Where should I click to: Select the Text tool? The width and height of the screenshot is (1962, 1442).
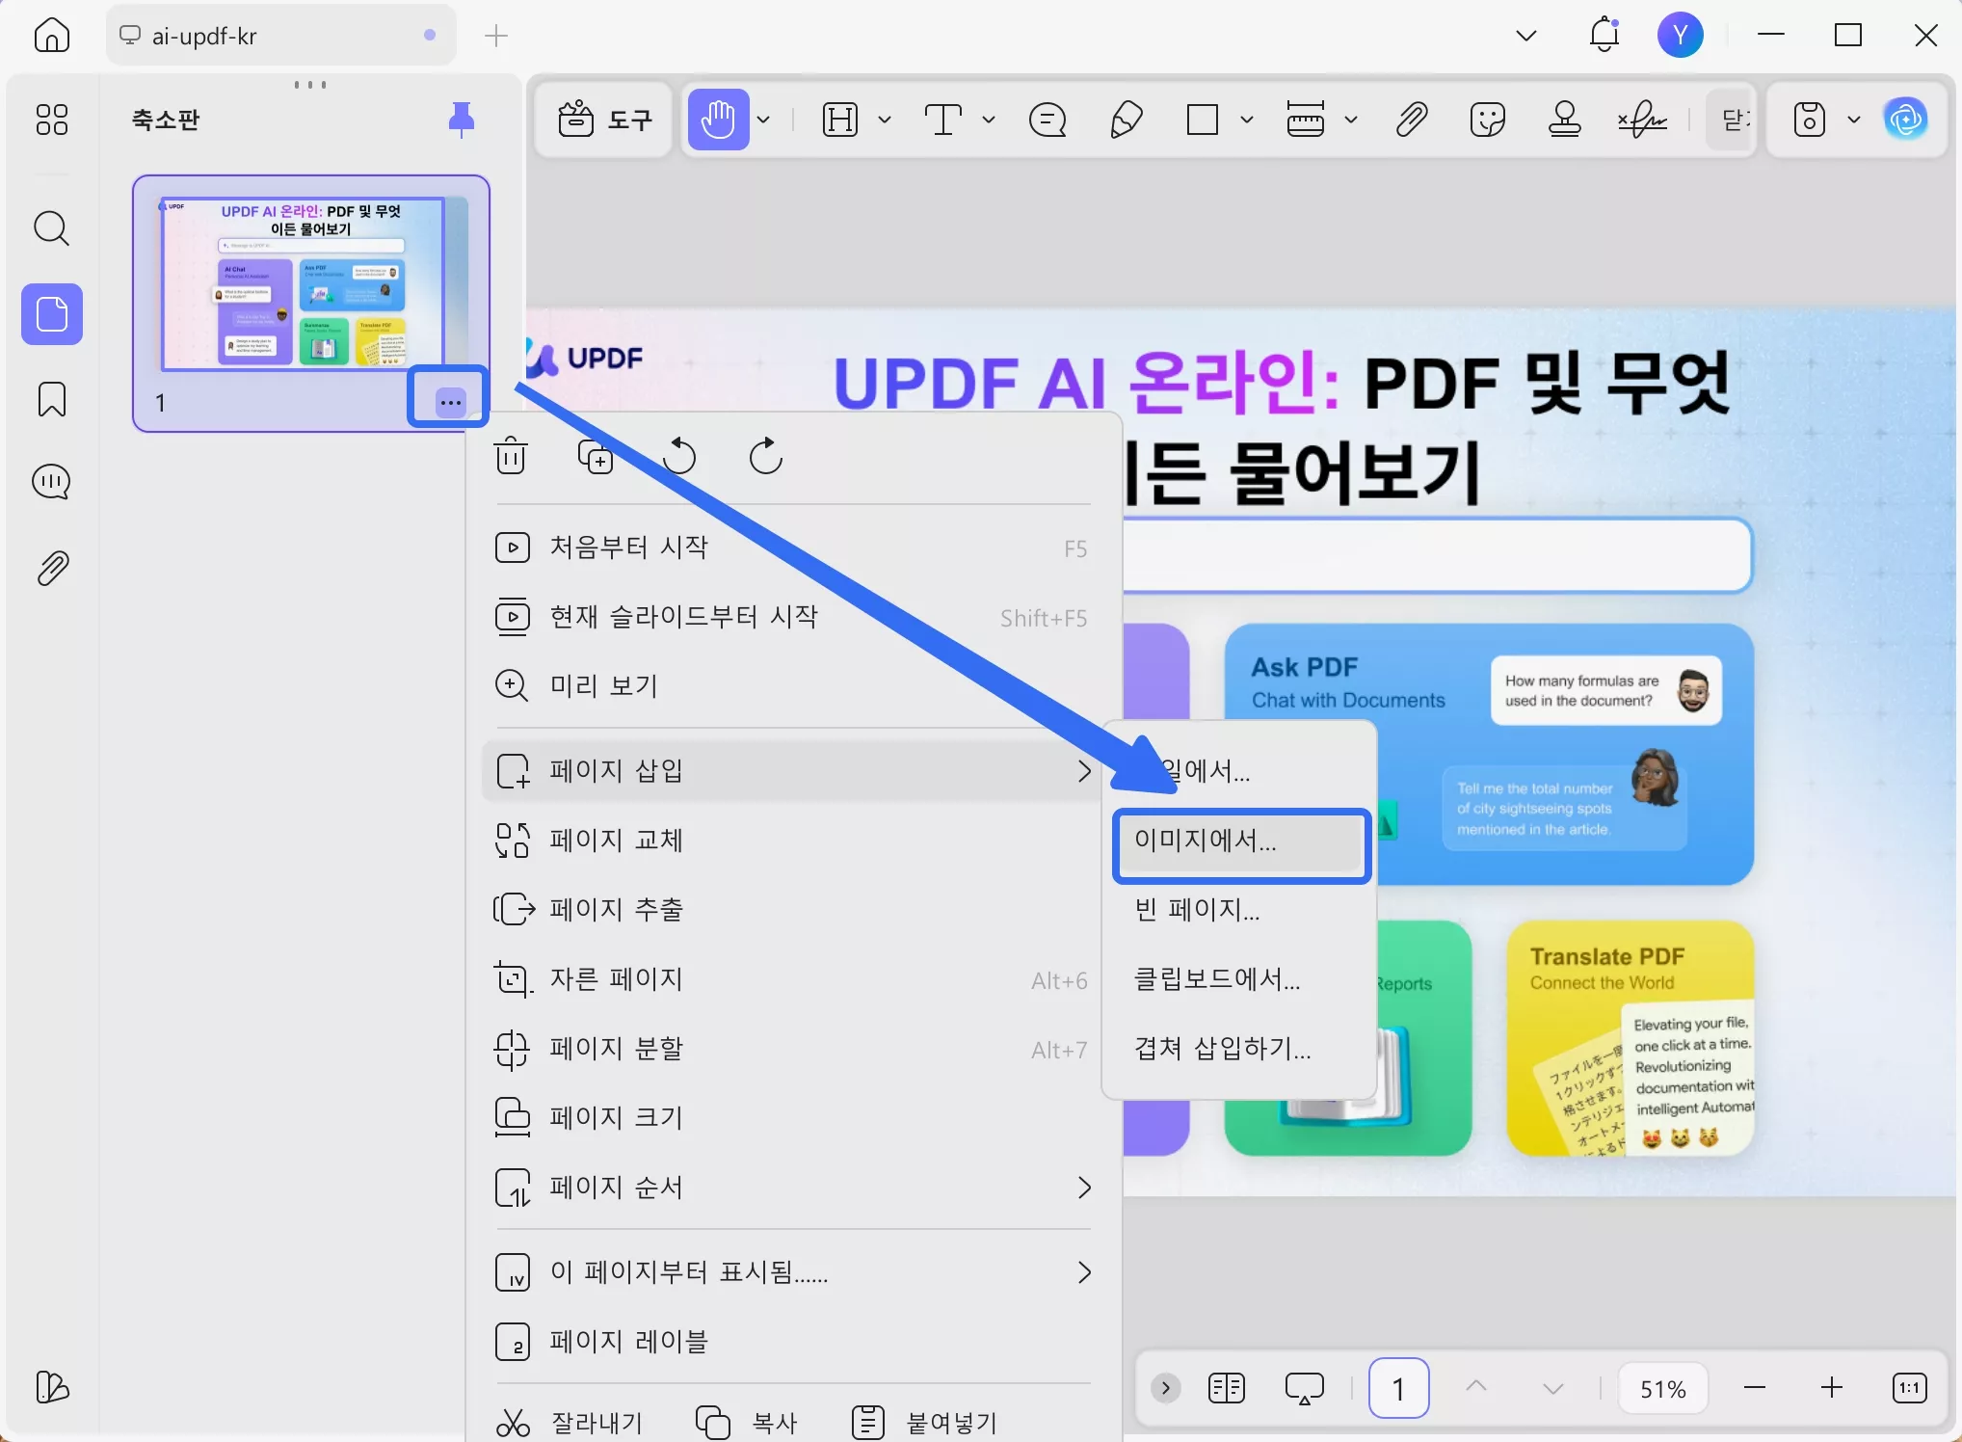pos(942,119)
